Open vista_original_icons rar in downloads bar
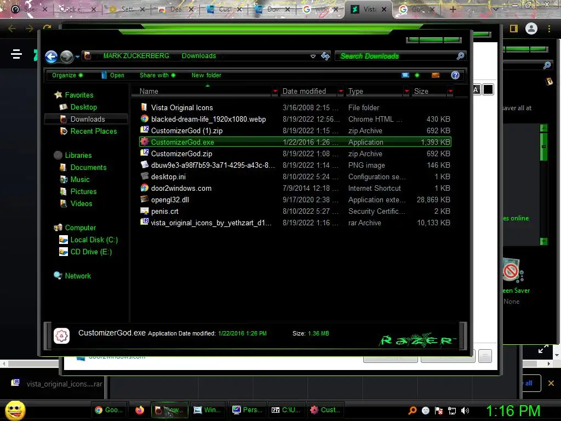The height and width of the screenshot is (421, 561). pos(57,384)
